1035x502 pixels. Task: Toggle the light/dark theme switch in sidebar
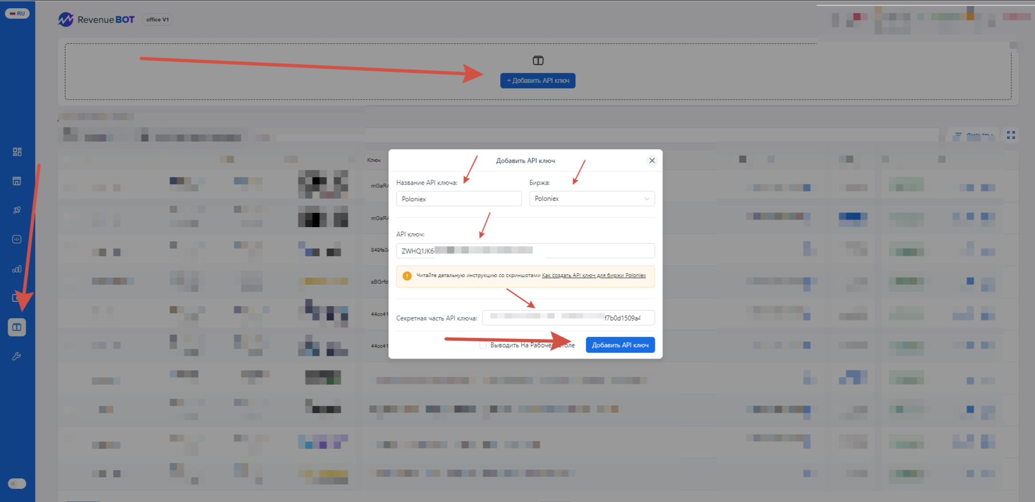17,484
